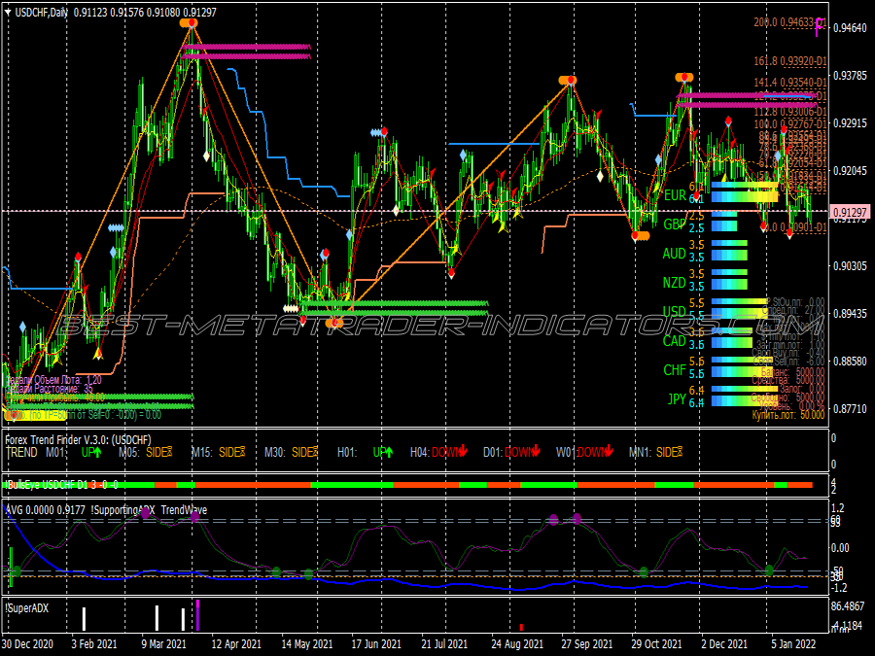Click the 0.90305 price scale value
This screenshot has height=656, width=875.
point(851,266)
